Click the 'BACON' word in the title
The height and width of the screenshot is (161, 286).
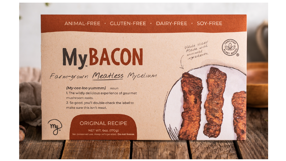coord(116,57)
